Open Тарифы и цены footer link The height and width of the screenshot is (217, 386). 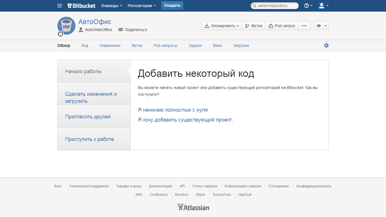tap(129, 186)
